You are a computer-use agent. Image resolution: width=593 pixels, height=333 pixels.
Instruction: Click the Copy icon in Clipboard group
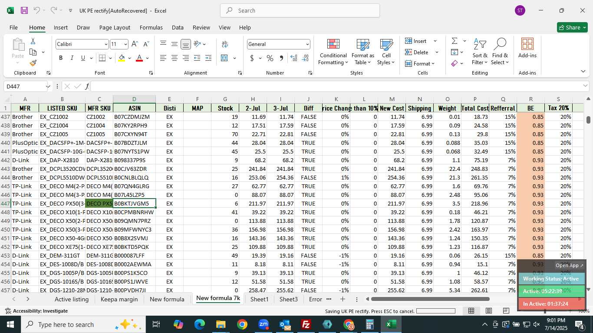[x=33, y=52]
